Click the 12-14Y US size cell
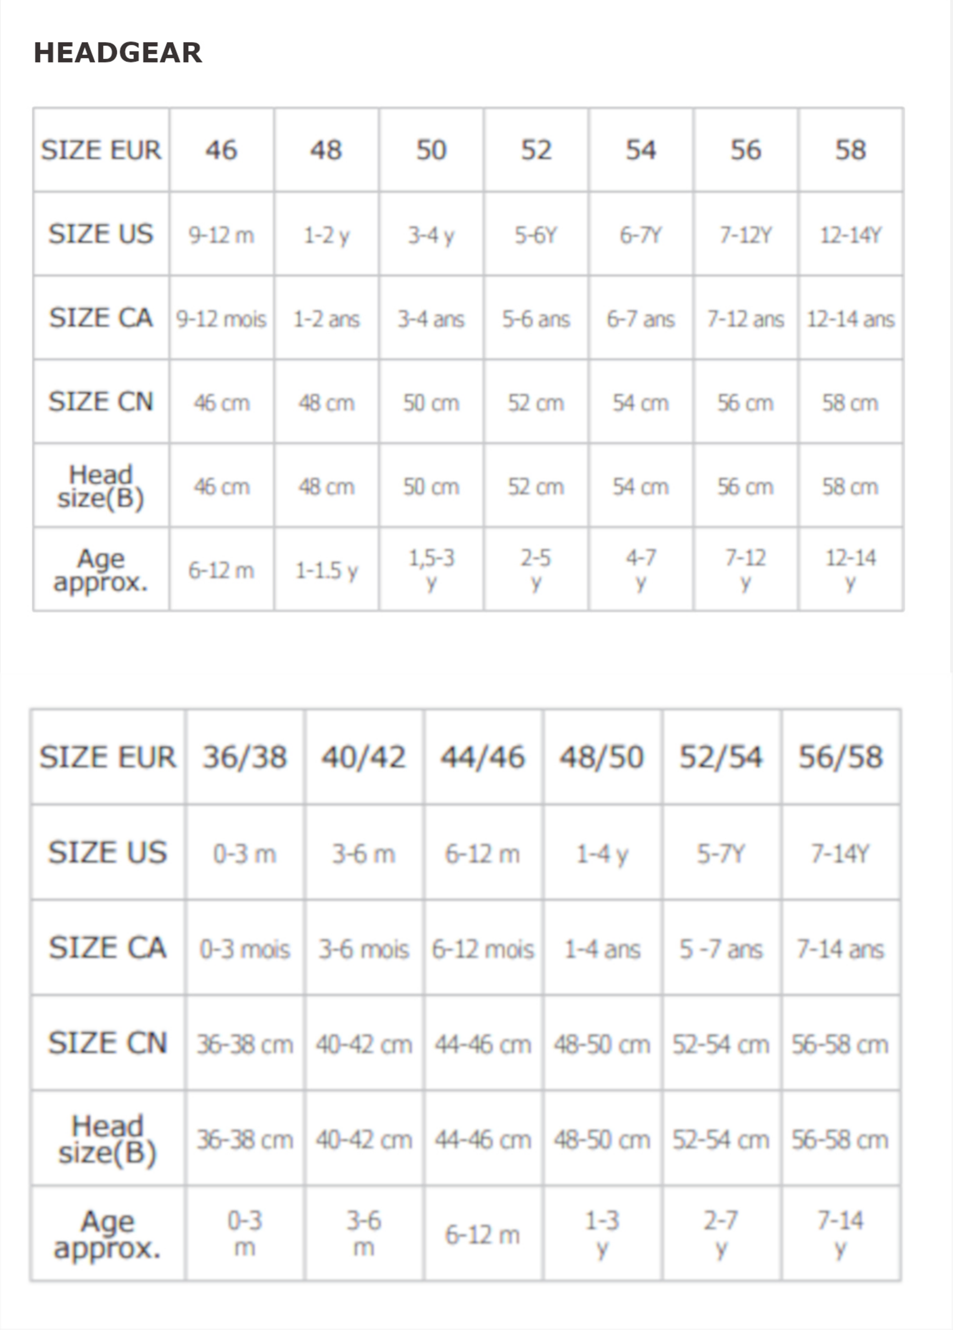Image resolution: width=953 pixels, height=1330 pixels. tap(850, 235)
